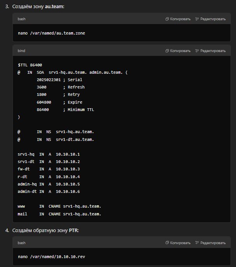The image size is (236, 267).
Task: Click copy icon in the bind code block
Action: [x=167, y=50]
